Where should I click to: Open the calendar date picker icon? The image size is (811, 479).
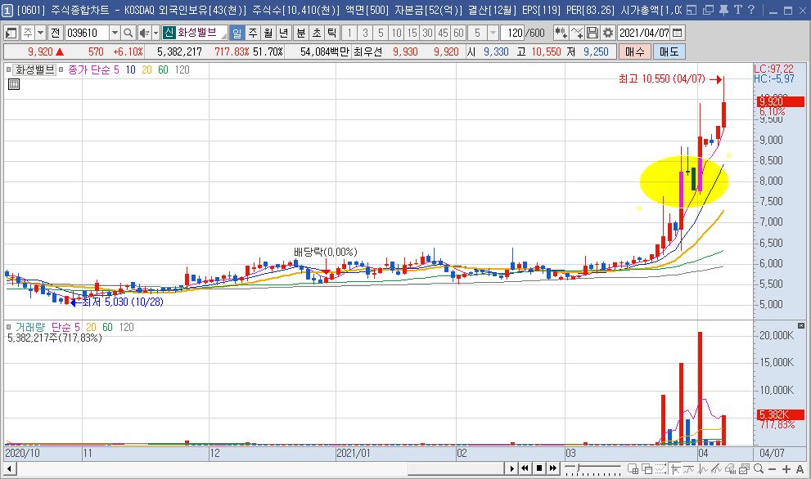point(677,33)
